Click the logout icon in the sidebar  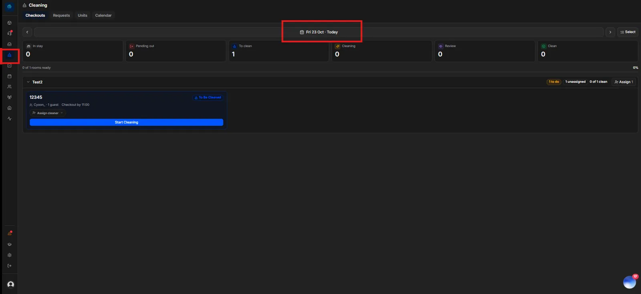pyautogui.click(x=10, y=266)
